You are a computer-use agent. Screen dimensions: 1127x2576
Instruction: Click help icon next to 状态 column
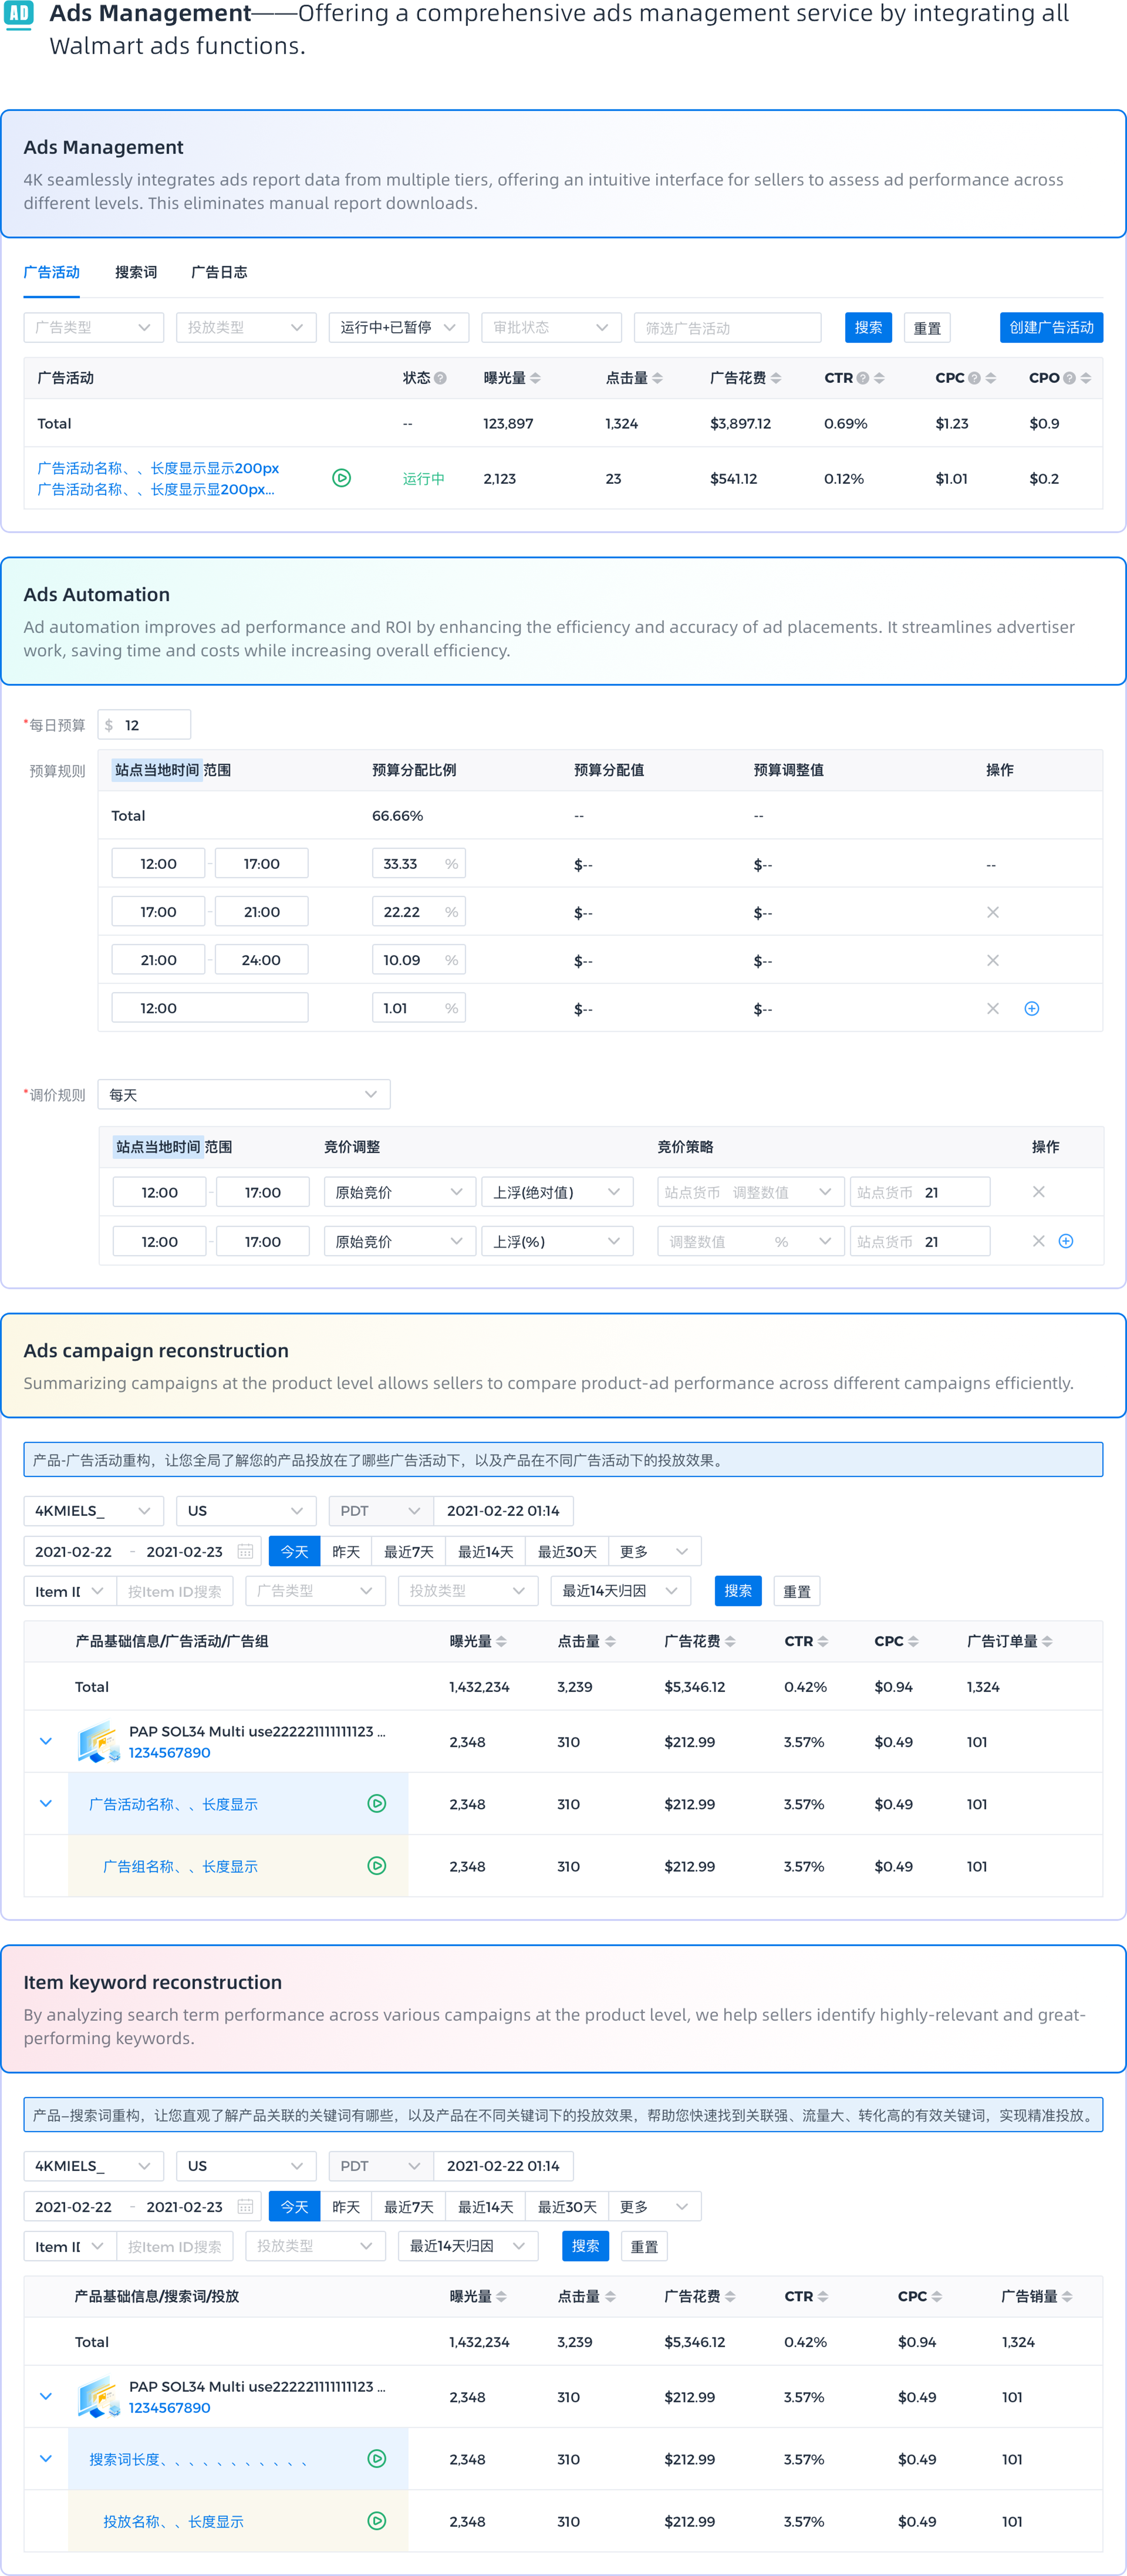click(x=440, y=378)
